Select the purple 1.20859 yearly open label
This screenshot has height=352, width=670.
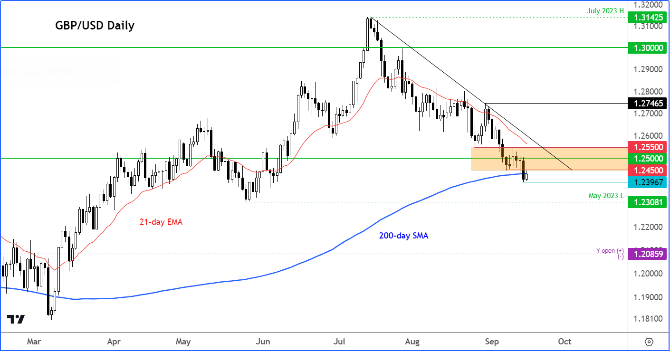click(x=647, y=254)
